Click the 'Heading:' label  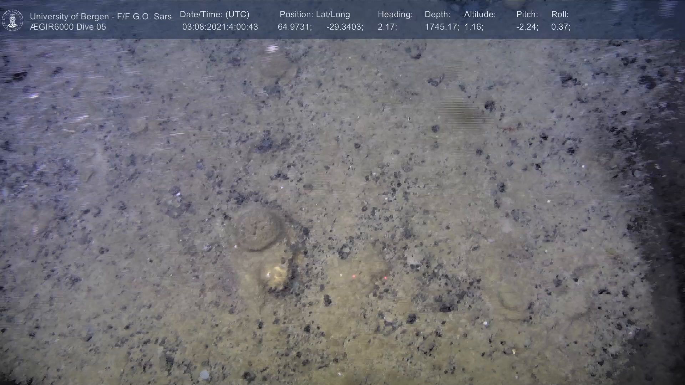[395, 15]
